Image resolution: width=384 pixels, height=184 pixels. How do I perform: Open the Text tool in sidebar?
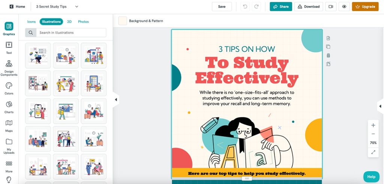click(x=9, y=45)
